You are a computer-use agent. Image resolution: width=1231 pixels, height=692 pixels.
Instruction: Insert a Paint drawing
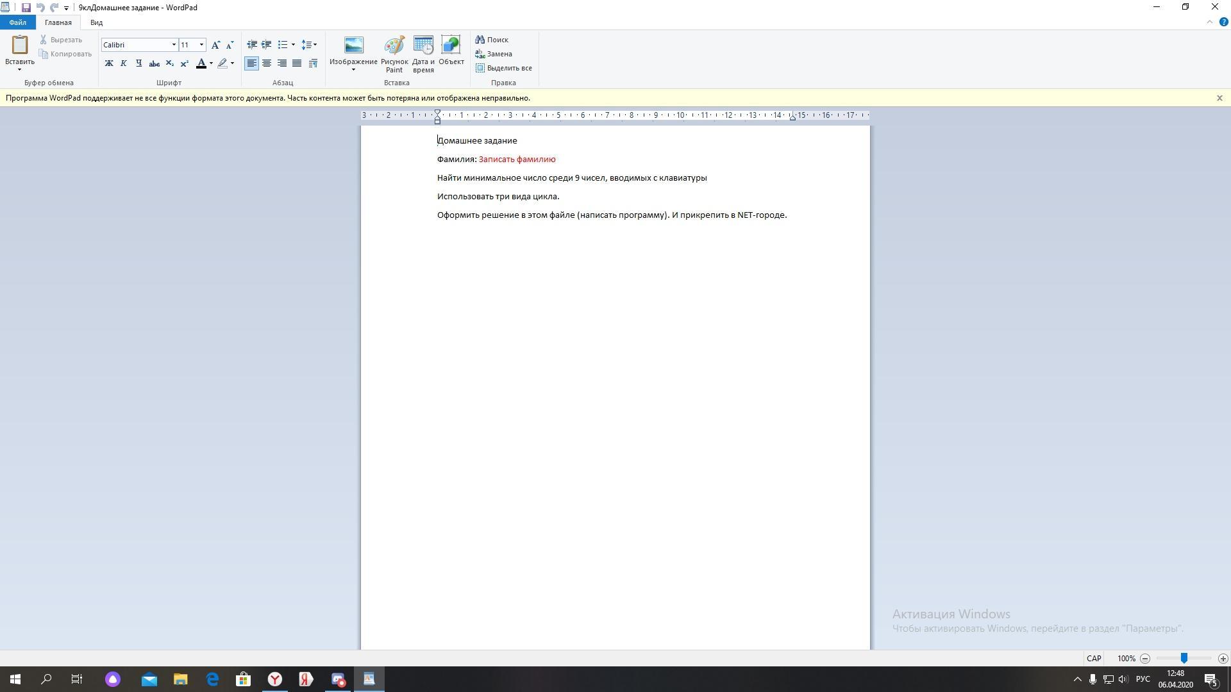point(394,54)
